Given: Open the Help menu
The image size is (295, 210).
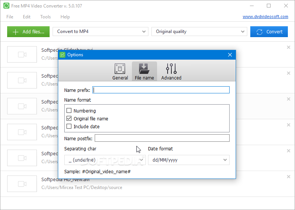Looking at the screenshot, I should [65, 17].
